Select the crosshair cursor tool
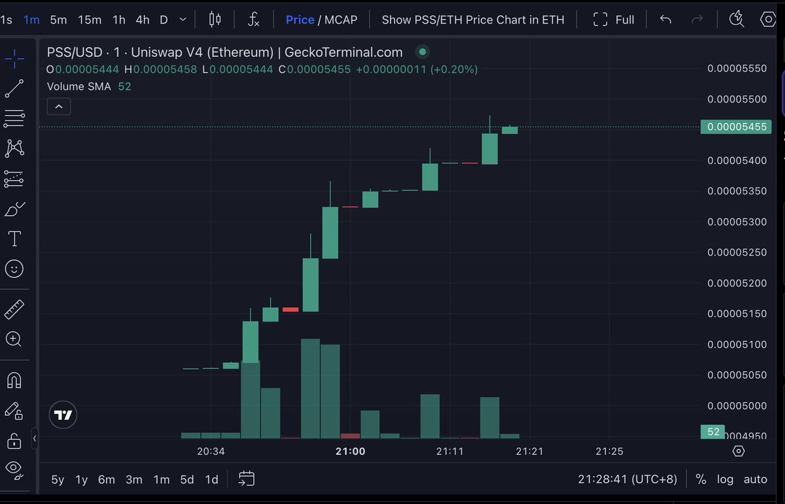Screen dimensions: 785x504 point(14,59)
